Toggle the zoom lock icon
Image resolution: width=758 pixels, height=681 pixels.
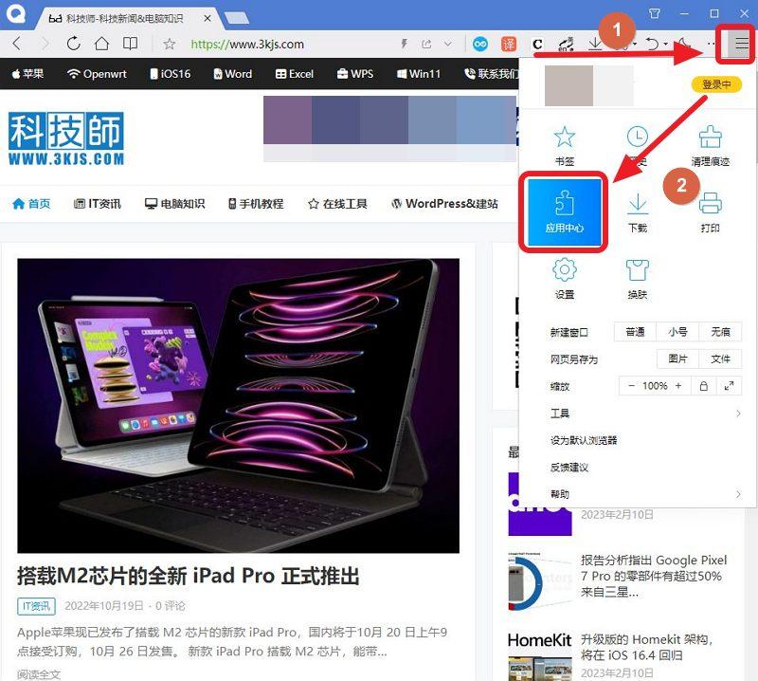[704, 386]
